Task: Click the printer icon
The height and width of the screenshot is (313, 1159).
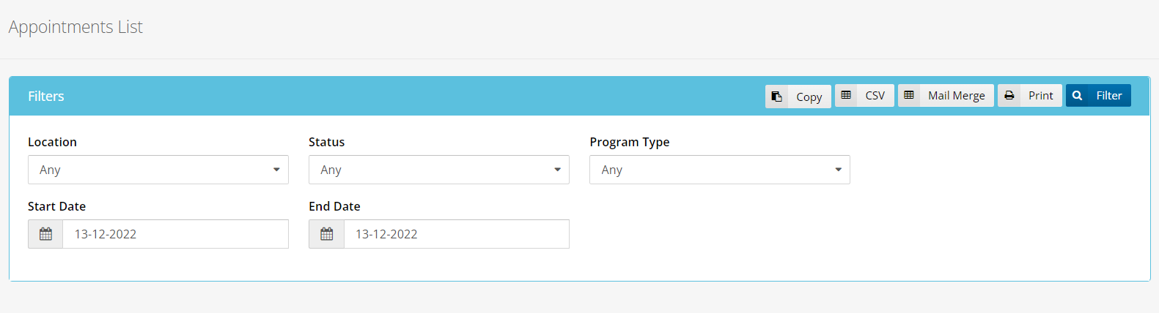Action: (x=1009, y=96)
